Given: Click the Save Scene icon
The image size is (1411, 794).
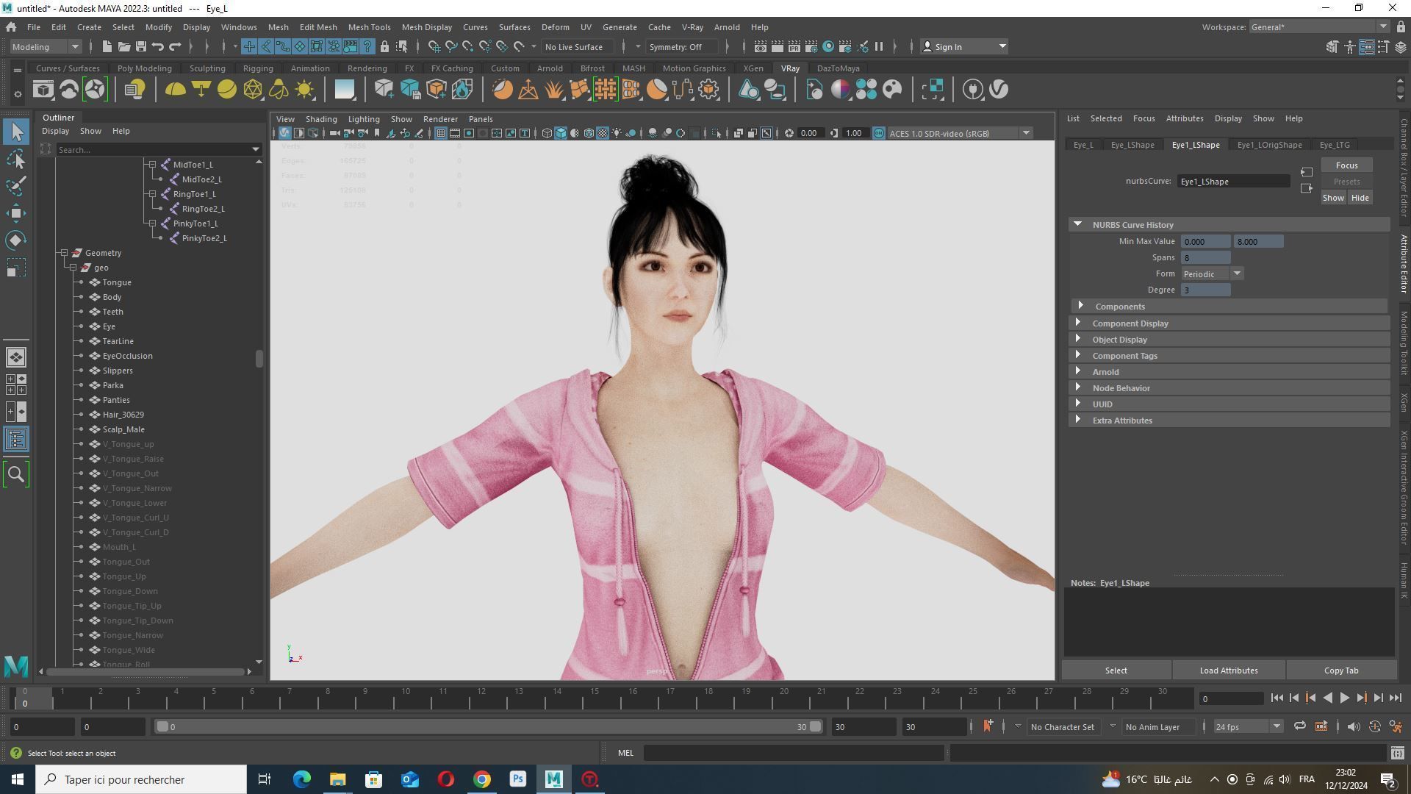Looking at the screenshot, I should click(140, 47).
